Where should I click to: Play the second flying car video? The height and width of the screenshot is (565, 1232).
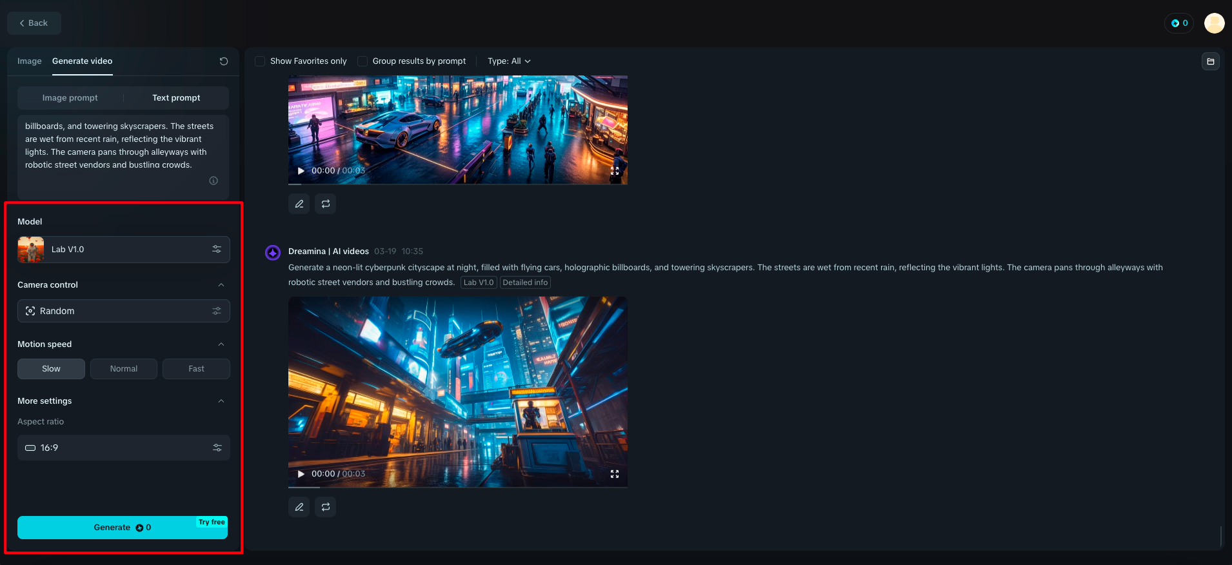tap(301, 474)
